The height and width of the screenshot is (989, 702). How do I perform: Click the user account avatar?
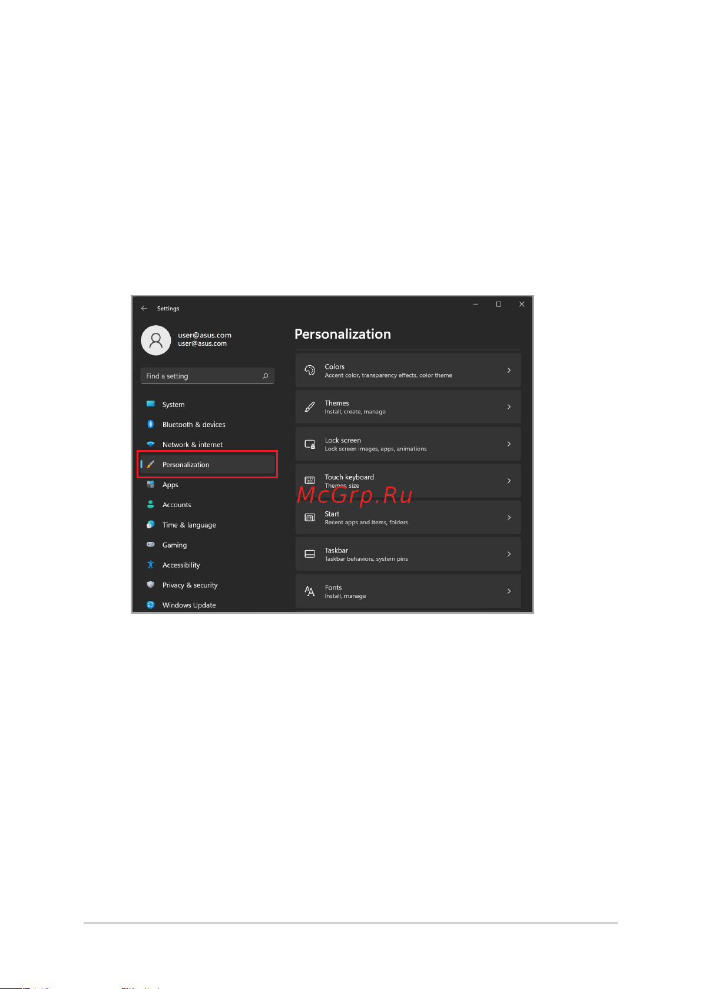click(x=156, y=340)
